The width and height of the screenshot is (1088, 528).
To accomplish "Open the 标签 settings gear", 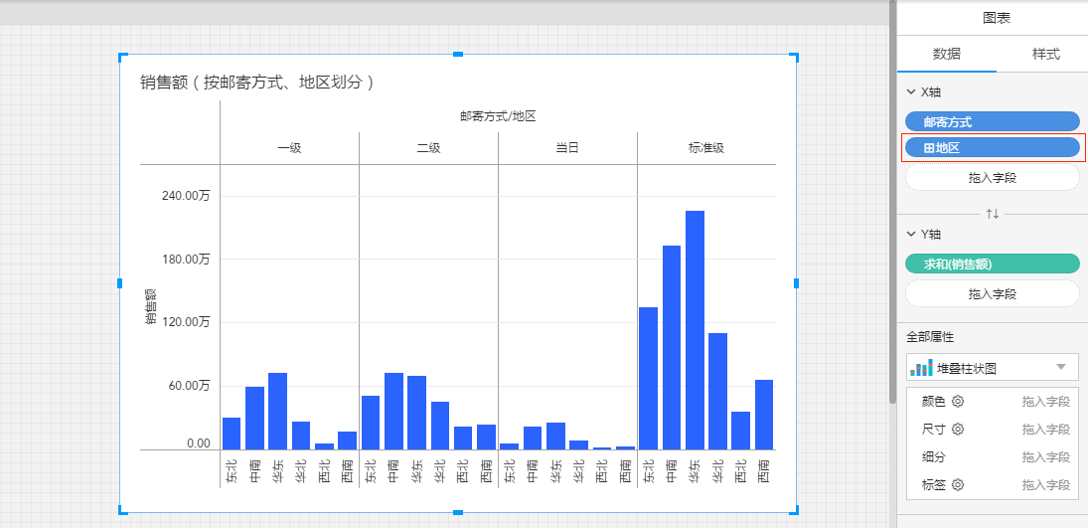I will (958, 485).
